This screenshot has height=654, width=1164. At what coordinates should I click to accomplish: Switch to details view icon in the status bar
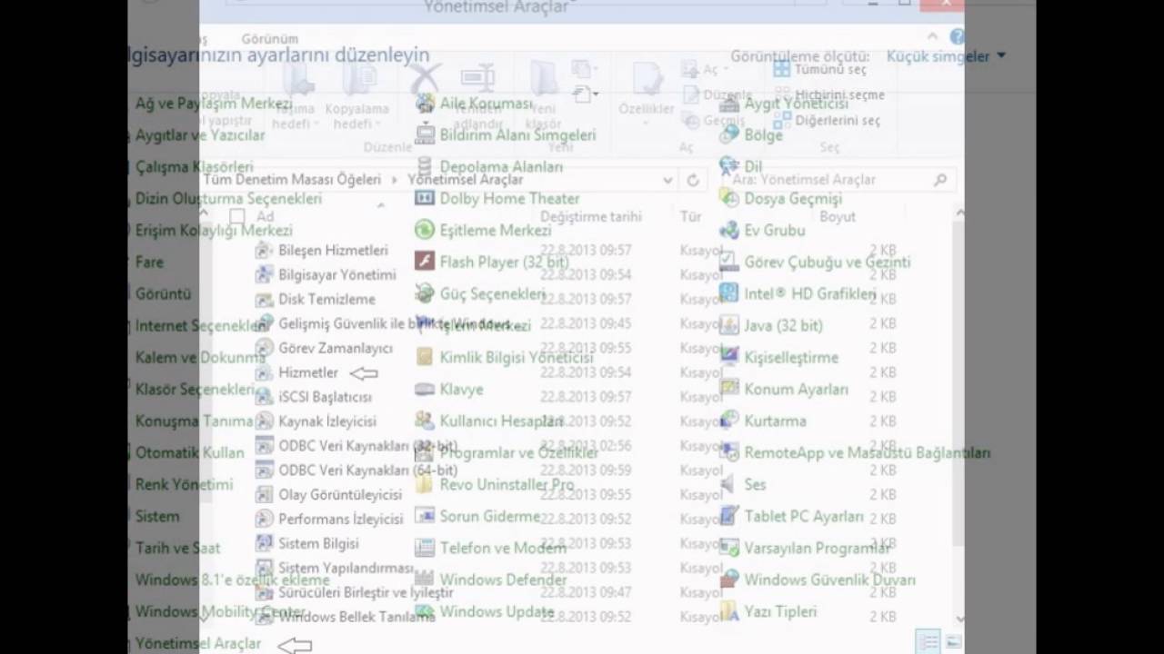(928, 642)
